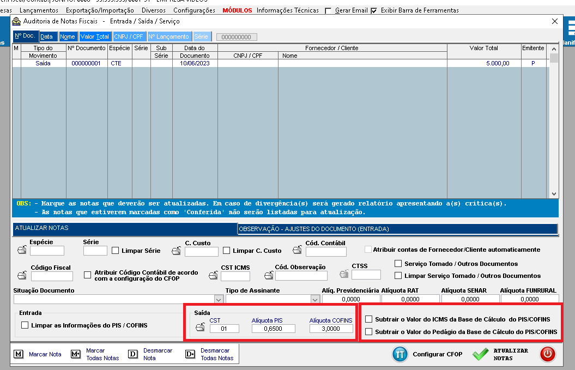Image resolution: width=575 pixels, height=370 pixels.
Task: Uncheck Exibir Barra de Ferramentas checkbox
Action: (x=374, y=11)
